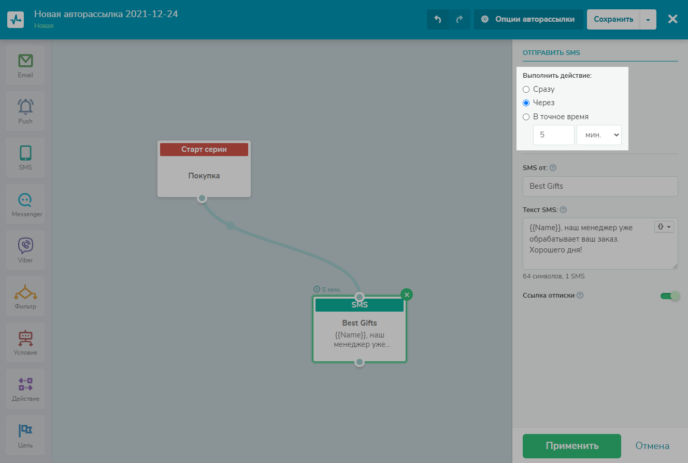
Task: Delete the SMS block with green X
Action: (407, 294)
